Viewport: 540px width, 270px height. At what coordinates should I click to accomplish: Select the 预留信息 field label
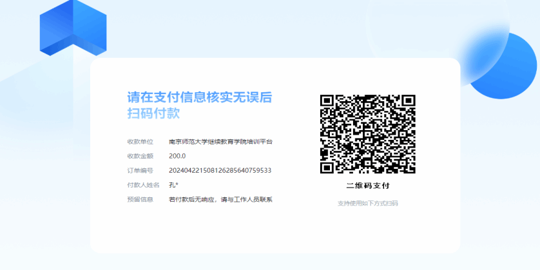140,199
